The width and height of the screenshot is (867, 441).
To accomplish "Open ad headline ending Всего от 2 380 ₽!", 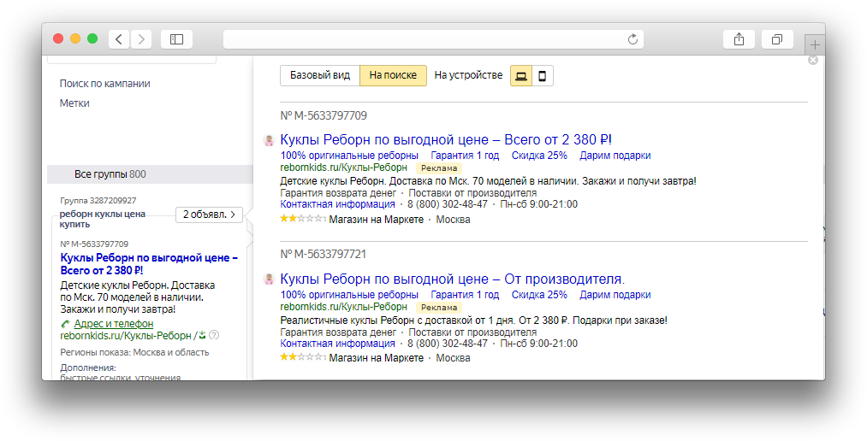I will [x=446, y=139].
